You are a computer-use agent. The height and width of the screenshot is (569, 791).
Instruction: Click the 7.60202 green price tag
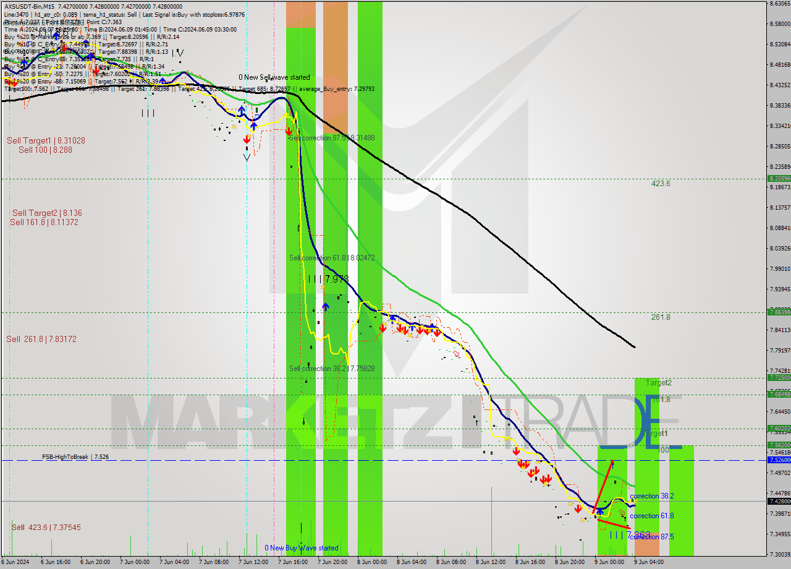(779, 428)
